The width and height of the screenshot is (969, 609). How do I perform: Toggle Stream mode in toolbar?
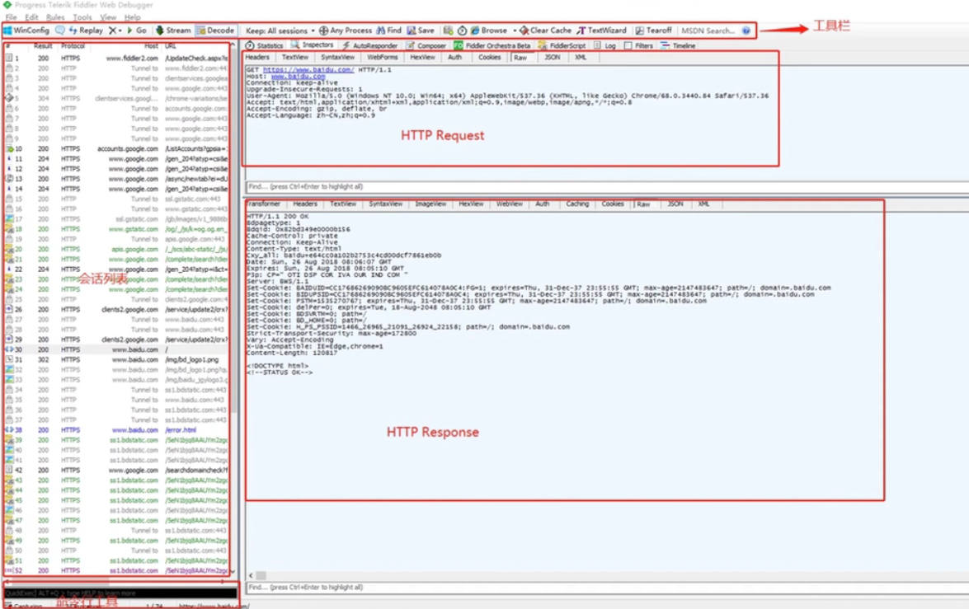pos(173,30)
